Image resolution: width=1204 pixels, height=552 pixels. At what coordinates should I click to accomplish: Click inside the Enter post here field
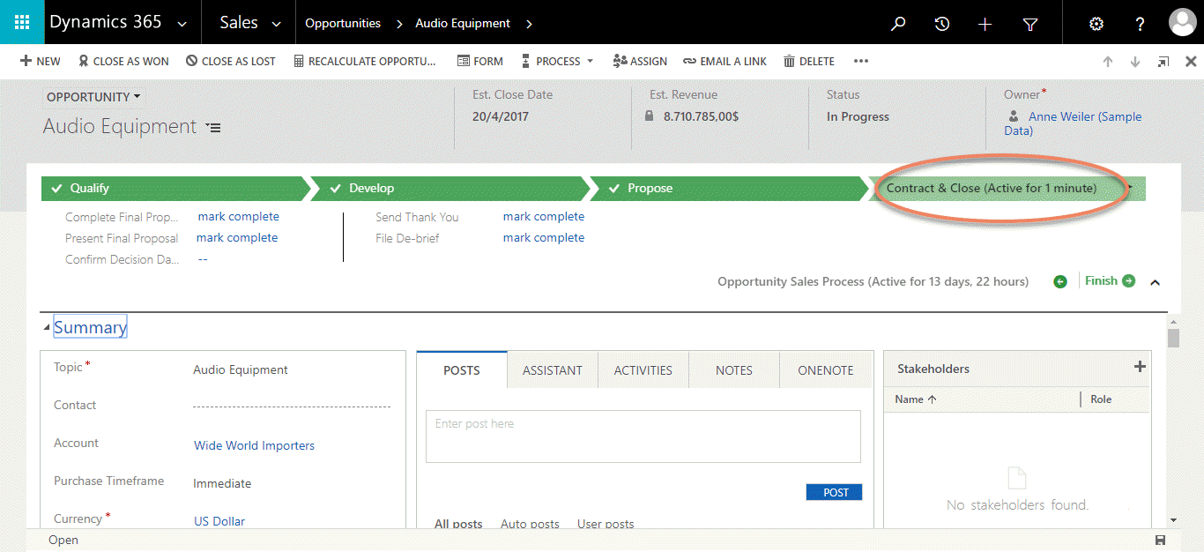[x=643, y=435]
